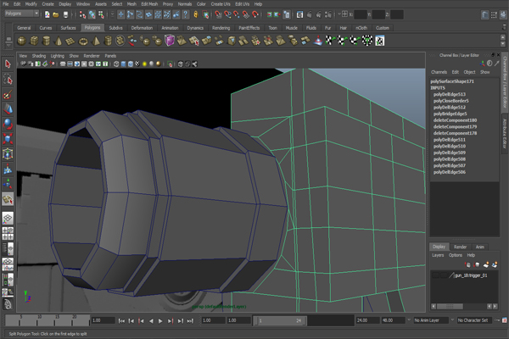Toggle smooth shade all in viewport
This screenshot has width=509, height=339.
[x=123, y=64]
